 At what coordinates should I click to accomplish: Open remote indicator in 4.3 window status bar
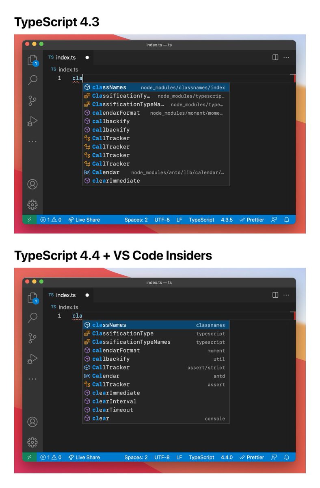coord(29,220)
